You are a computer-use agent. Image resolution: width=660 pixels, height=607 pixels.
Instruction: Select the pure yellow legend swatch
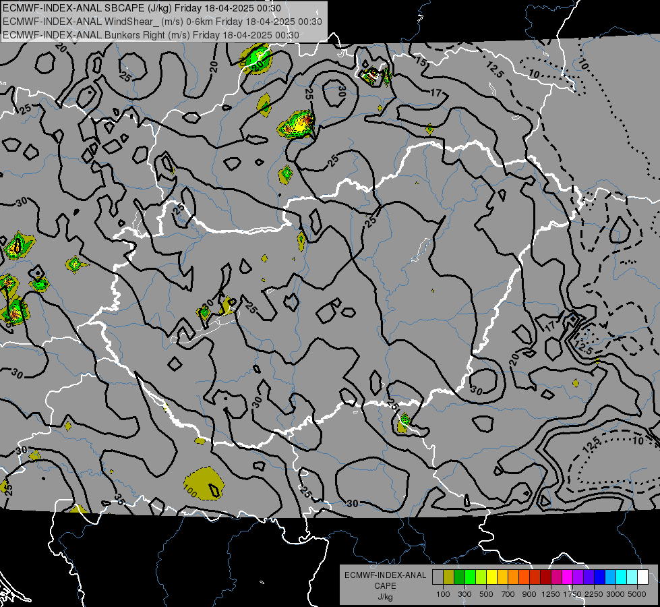point(491,577)
